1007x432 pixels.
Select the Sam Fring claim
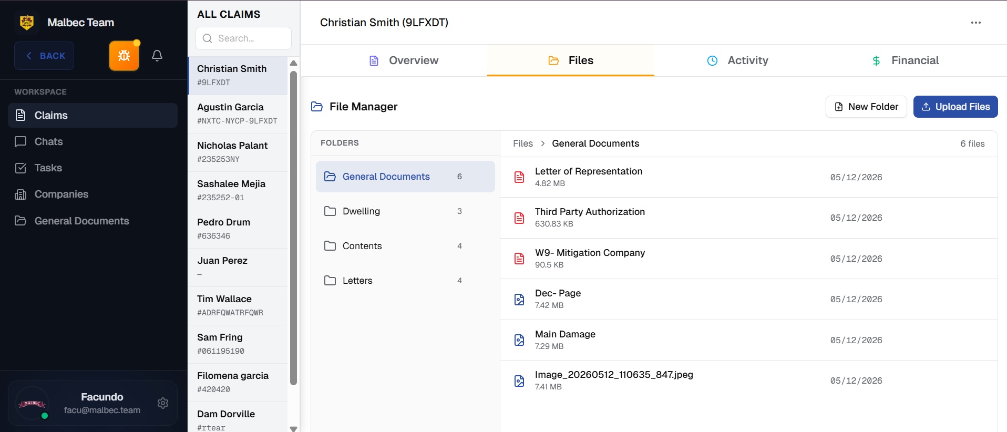click(x=238, y=344)
